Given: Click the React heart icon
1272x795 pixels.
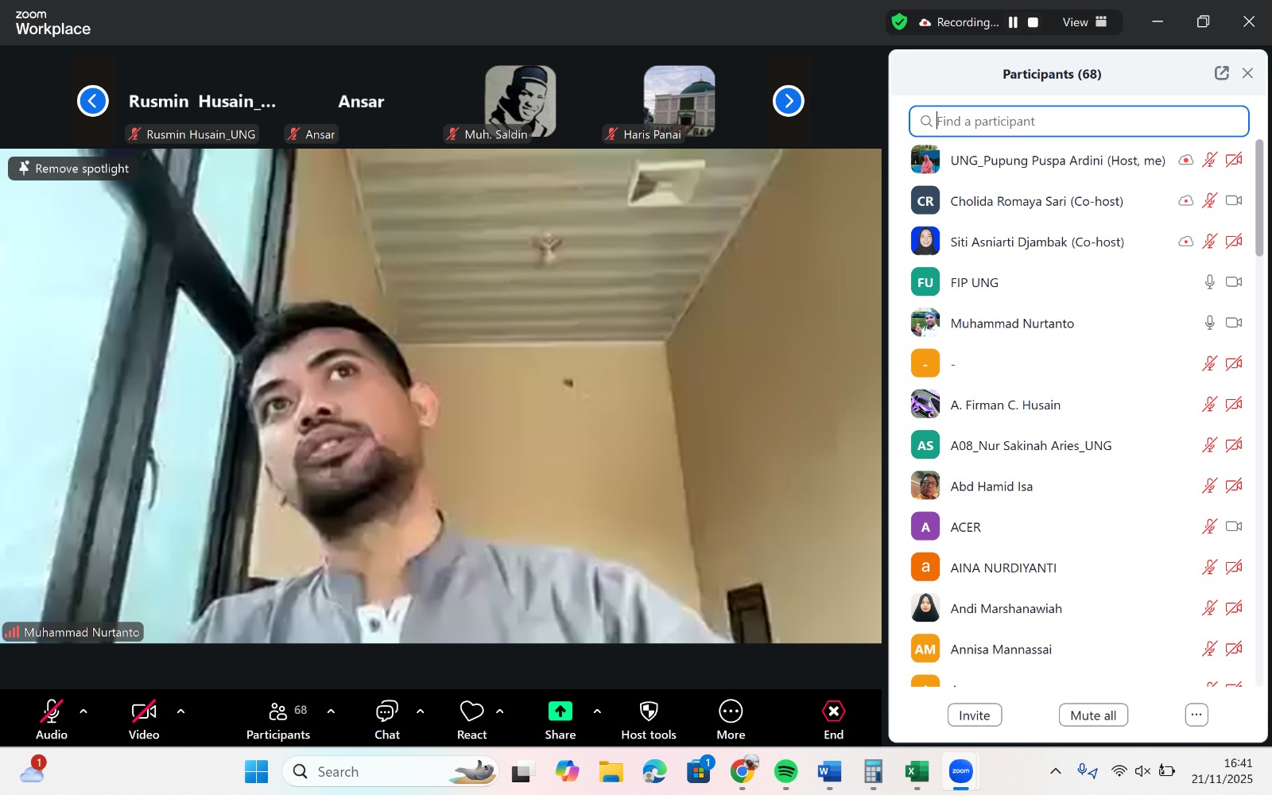Looking at the screenshot, I should click(471, 711).
